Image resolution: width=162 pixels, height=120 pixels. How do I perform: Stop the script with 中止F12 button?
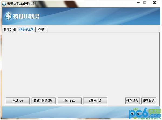coord(69,101)
